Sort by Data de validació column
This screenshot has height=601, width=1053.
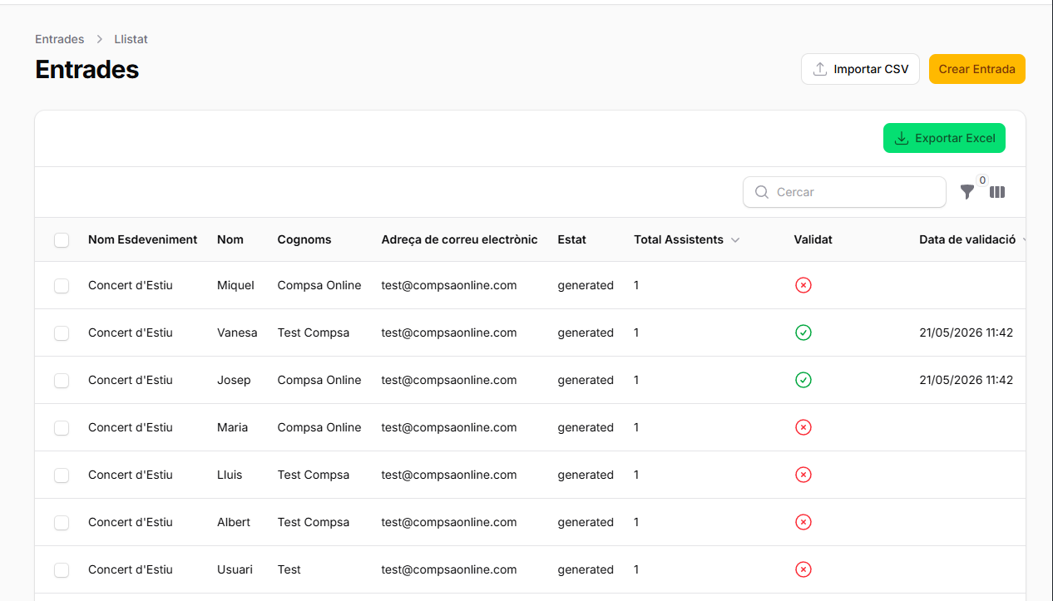coord(972,239)
